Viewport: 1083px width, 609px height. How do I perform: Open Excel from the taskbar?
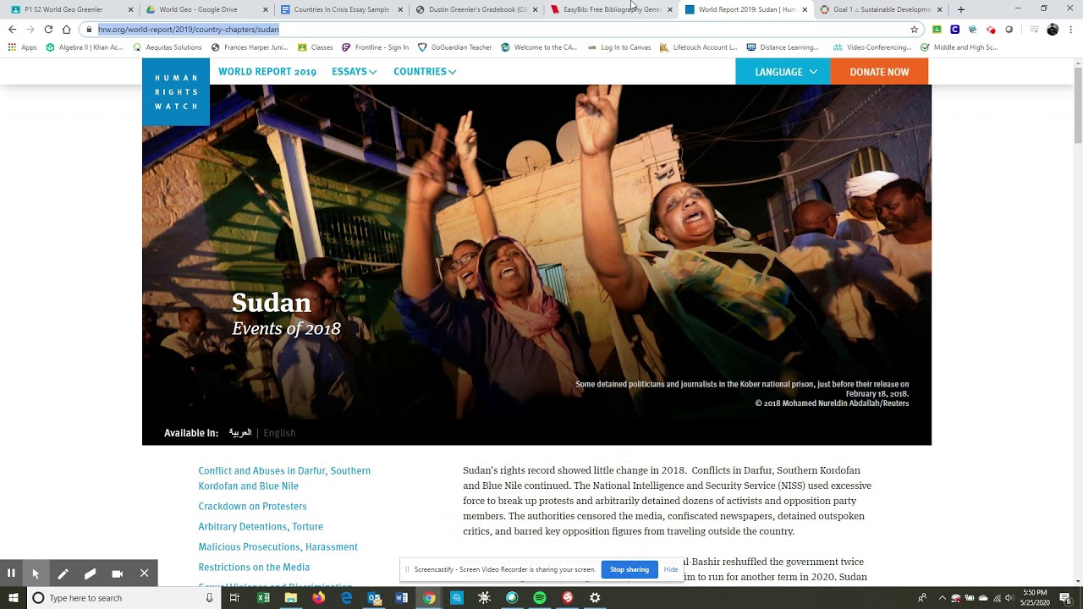pos(263,598)
